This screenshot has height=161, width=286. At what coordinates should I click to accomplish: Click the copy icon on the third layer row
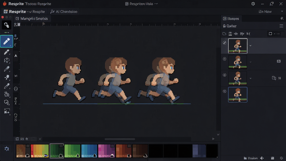(274, 78)
